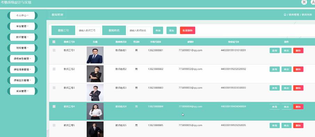
Task: Check the box for highlighted row 教师工号4
Action: pos(54,106)
